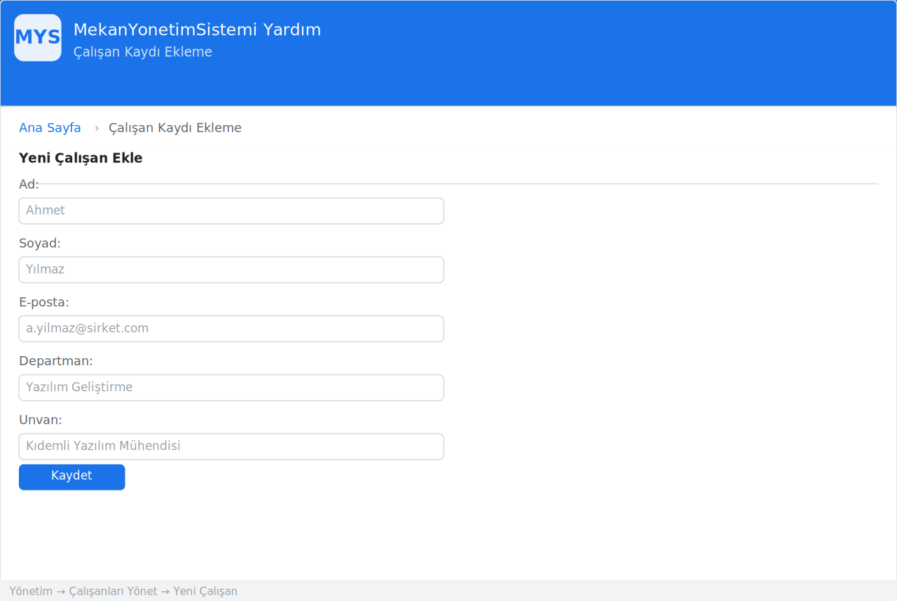Image resolution: width=897 pixels, height=601 pixels.
Task: Click the Kaydet button
Action: coord(71,476)
